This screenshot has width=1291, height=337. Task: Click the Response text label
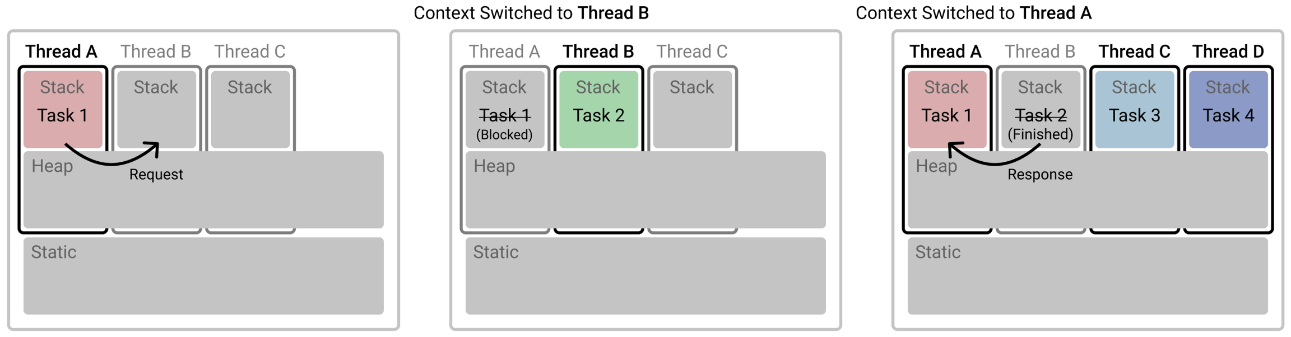[x=1040, y=175]
